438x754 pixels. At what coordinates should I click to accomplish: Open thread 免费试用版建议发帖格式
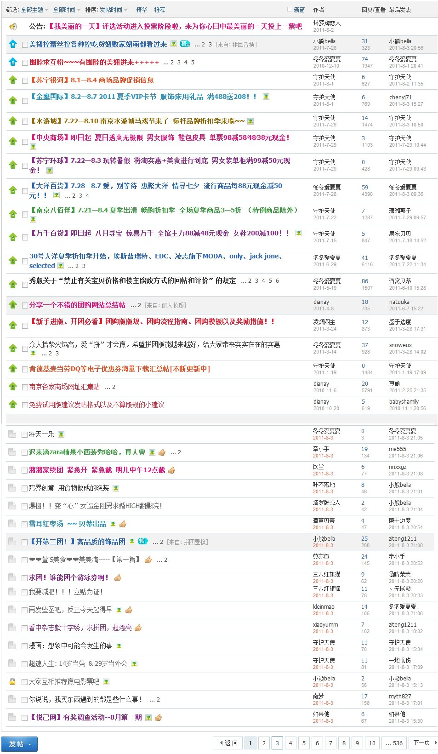[97, 405]
